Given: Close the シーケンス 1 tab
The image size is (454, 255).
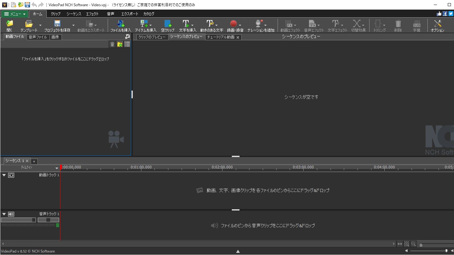Looking at the screenshot, I should (x=27, y=161).
